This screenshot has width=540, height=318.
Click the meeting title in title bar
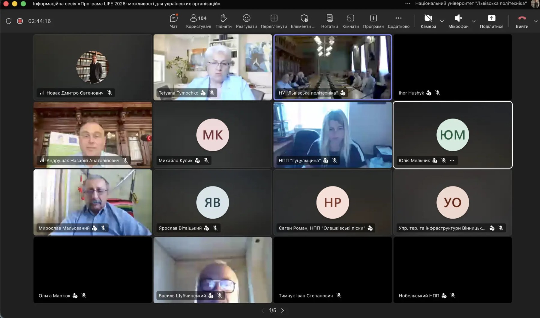coord(127,4)
